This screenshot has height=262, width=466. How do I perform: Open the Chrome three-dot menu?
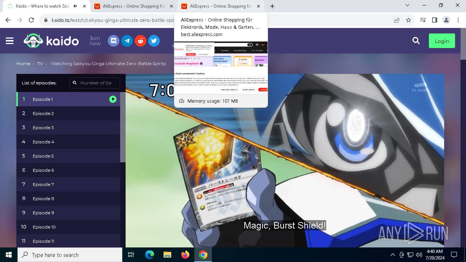click(x=458, y=20)
